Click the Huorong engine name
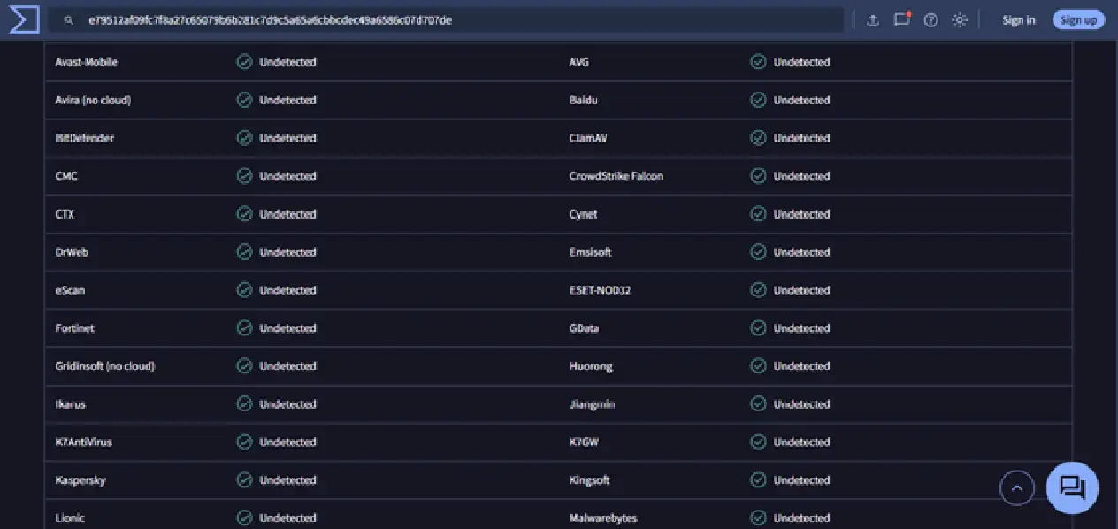Screen dimensions: 1118x529 point(591,366)
